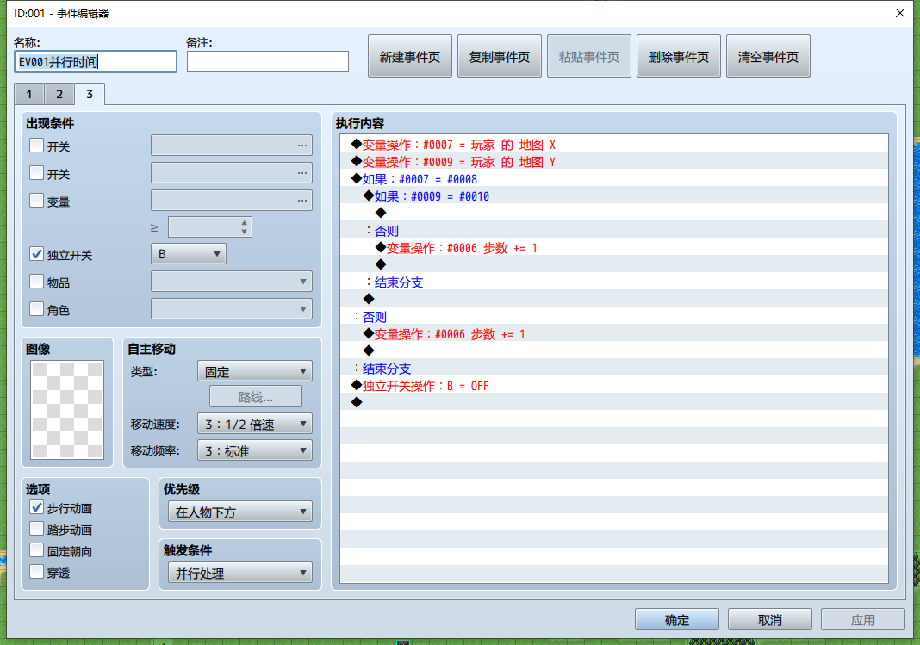Enable the 穿透 option
Image resolution: width=920 pixels, height=645 pixels.
[36, 572]
